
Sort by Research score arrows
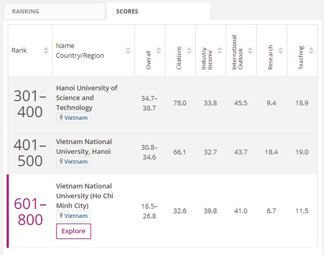coord(280,51)
